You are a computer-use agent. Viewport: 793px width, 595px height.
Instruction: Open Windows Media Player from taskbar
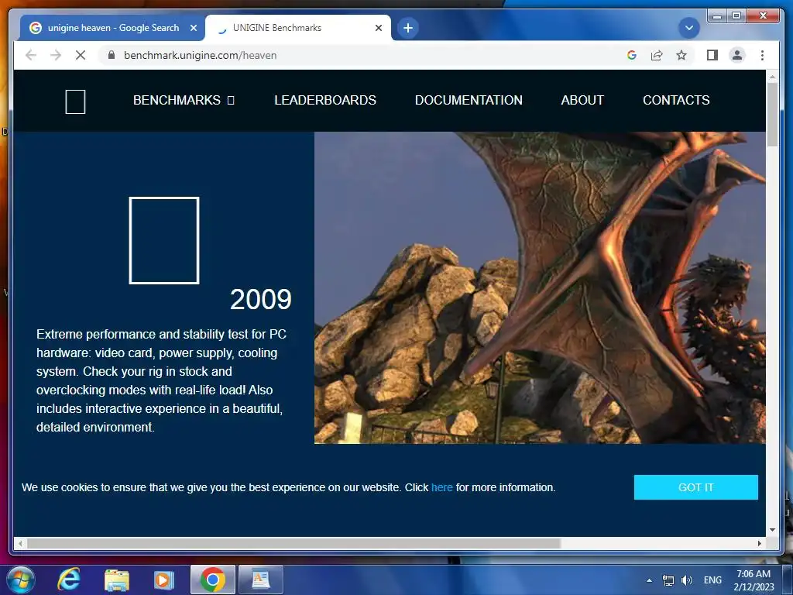click(x=163, y=580)
